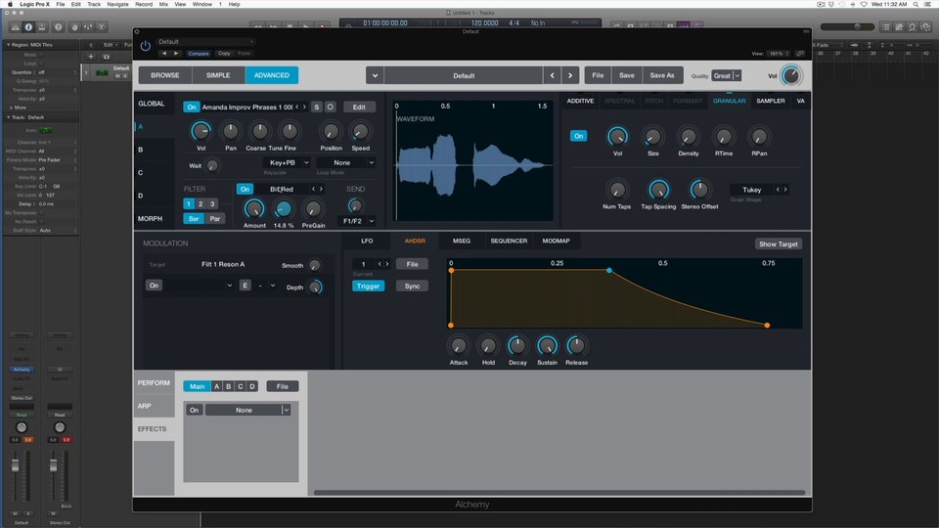
Task: Adjust the modulation Depth knob
Action: tap(315, 287)
